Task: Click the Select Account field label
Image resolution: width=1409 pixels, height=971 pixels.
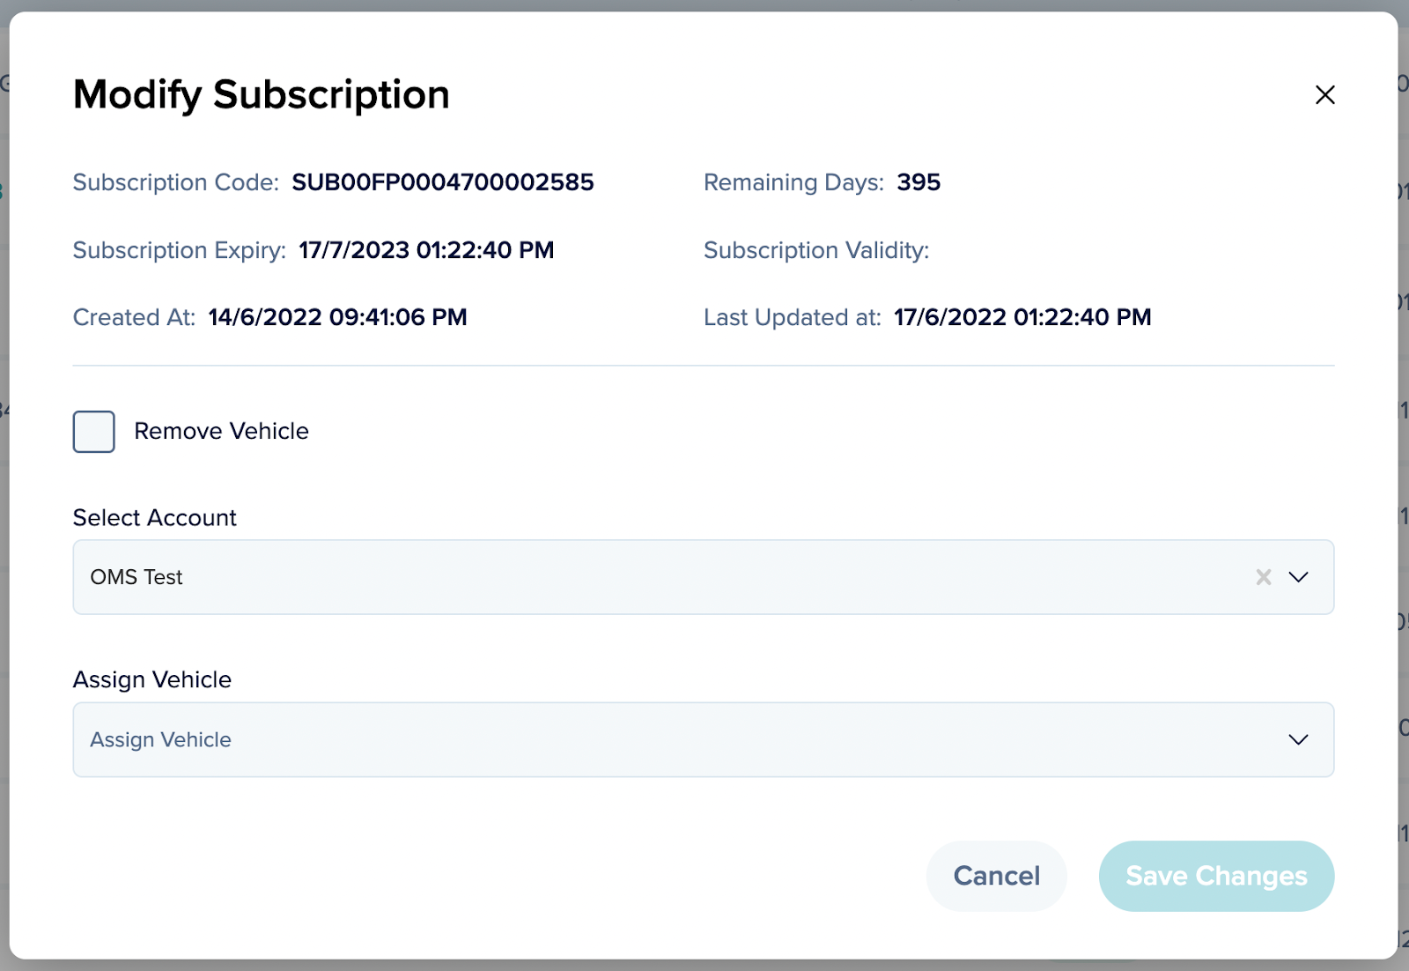Action: pos(154,517)
